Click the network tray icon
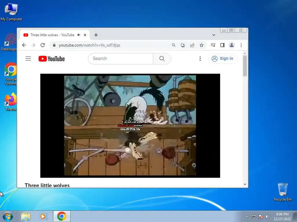The image size is (297, 222). (253, 217)
